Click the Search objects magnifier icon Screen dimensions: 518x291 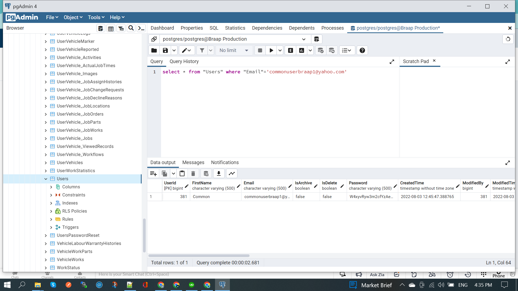131,28
